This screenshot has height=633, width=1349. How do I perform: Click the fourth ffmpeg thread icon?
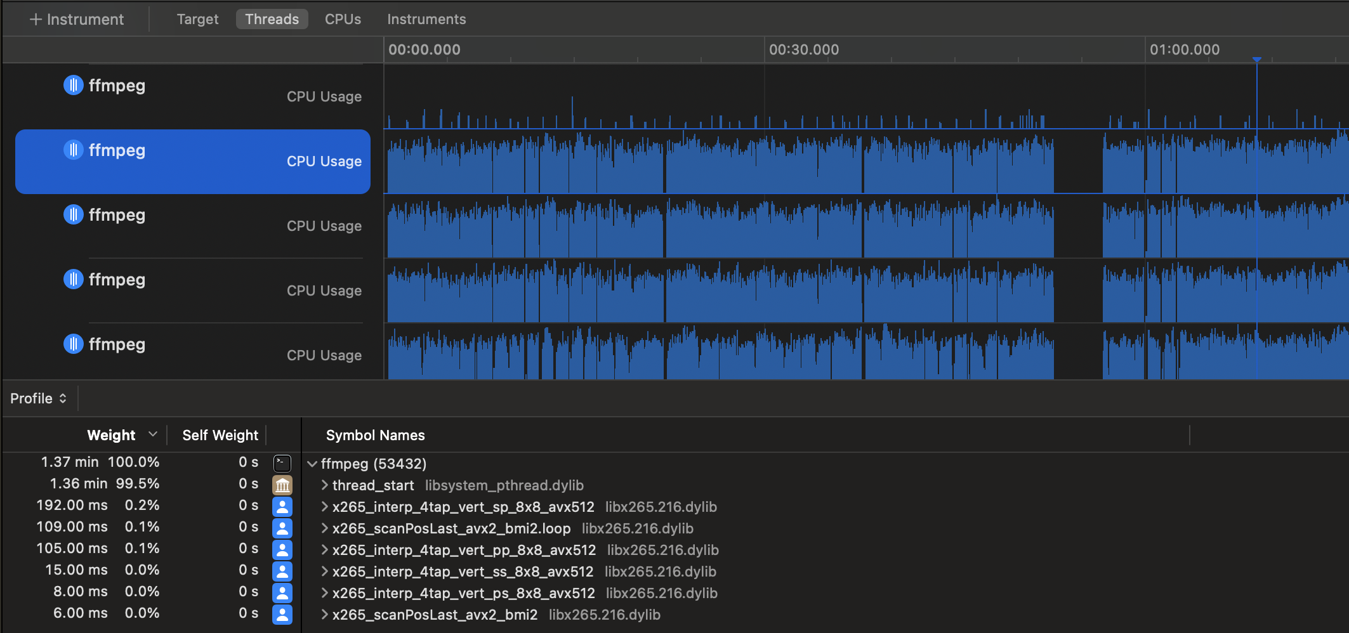[73, 278]
